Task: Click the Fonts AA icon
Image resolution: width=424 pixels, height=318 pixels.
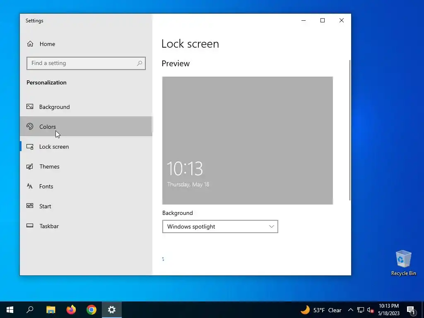Action: coord(29,186)
